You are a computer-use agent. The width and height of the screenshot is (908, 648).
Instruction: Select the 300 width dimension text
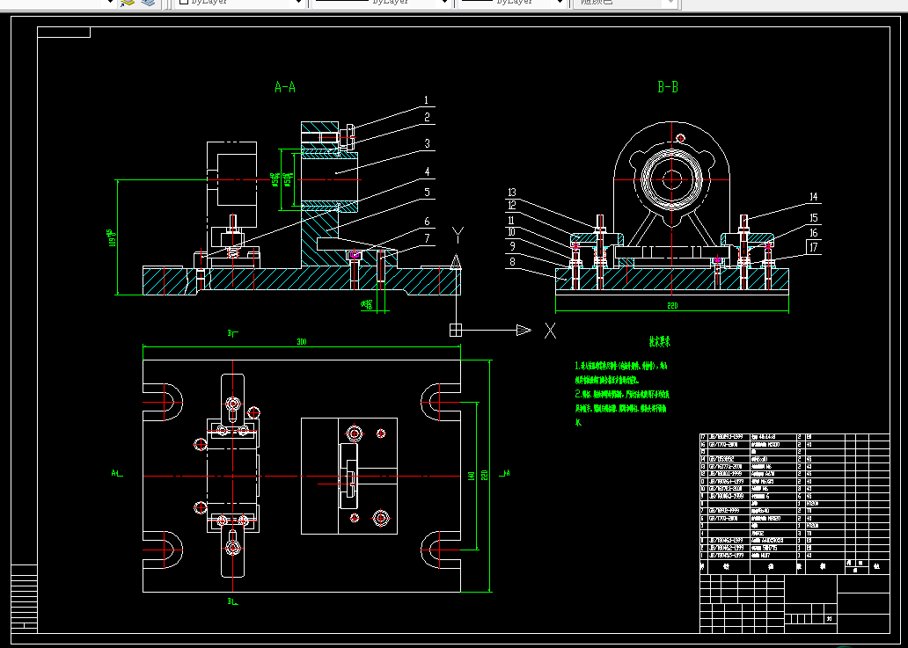click(302, 342)
